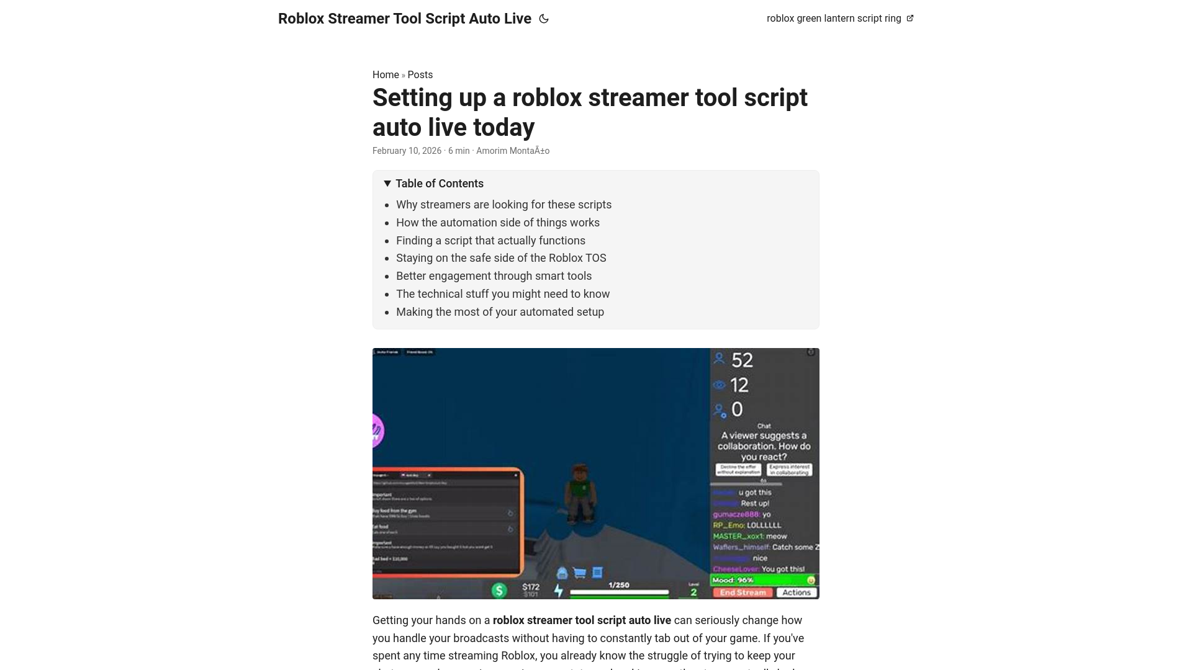1192x670 pixels.
Task: Open the streamer game screenshot image
Action: [x=596, y=473]
